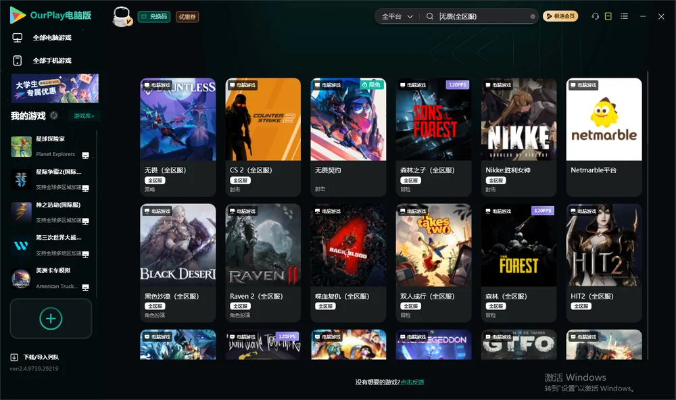Open the Dauntless 无畏 game card
The height and width of the screenshot is (400, 676).
pos(178,137)
